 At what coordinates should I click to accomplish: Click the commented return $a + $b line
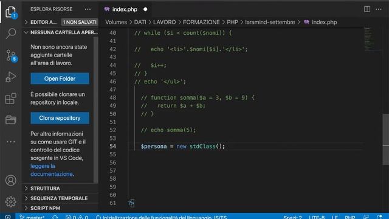pos(173,106)
